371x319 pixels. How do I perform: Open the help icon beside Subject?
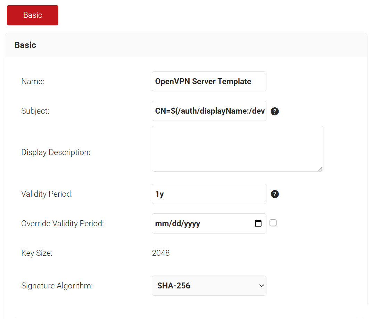coord(275,111)
